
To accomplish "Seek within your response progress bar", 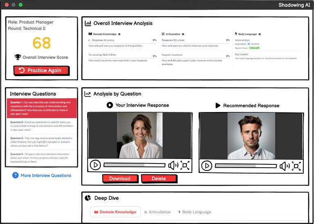I will coord(135,165).
